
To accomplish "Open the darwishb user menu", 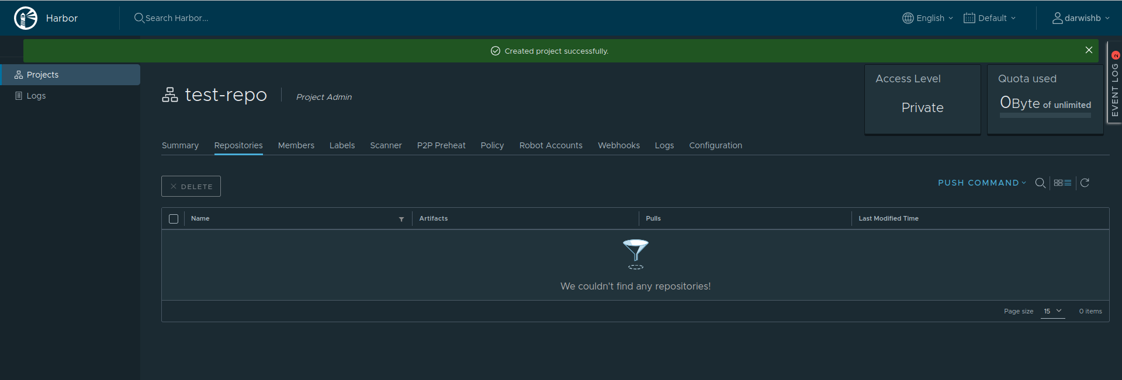I will click(x=1081, y=18).
